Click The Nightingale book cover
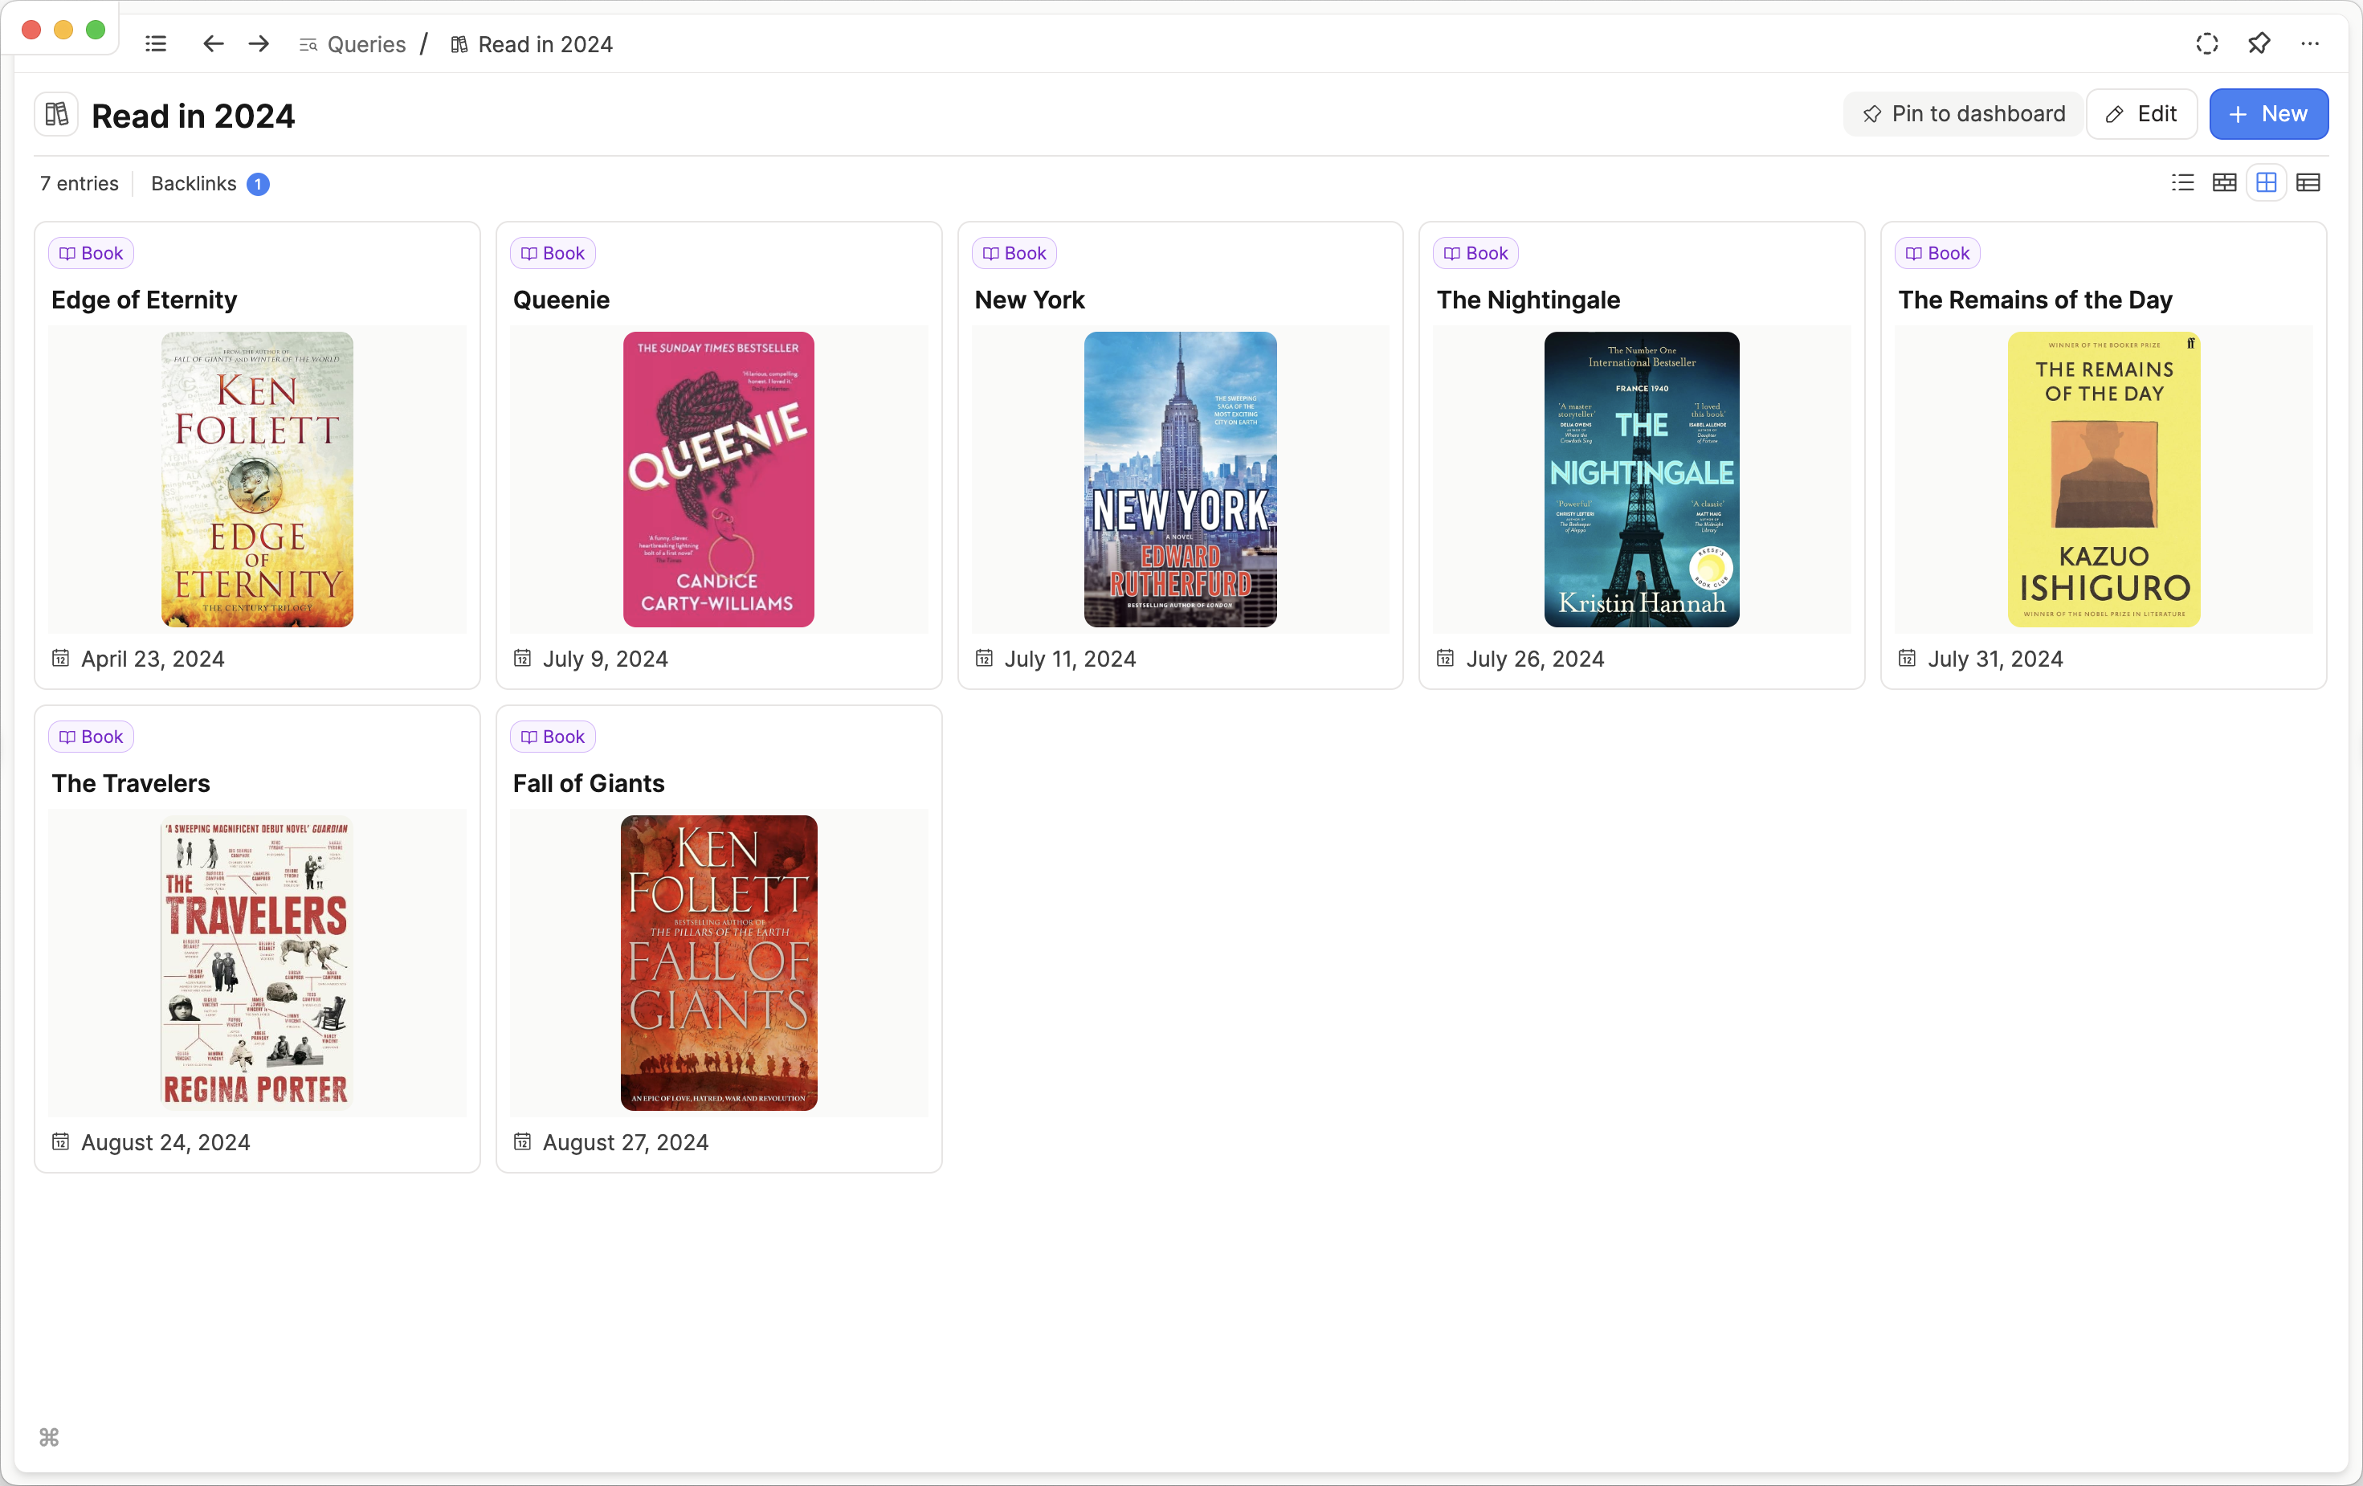This screenshot has height=1486, width=2363. [x=1642, y=479]
